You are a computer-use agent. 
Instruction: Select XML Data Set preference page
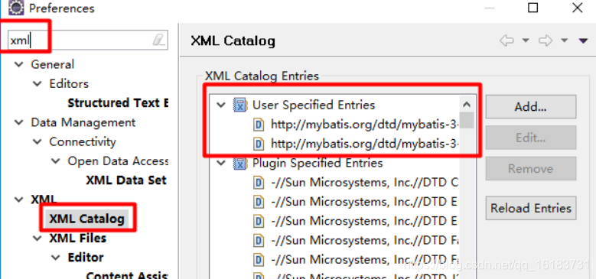pyautogui.click(x=126, y=180)
